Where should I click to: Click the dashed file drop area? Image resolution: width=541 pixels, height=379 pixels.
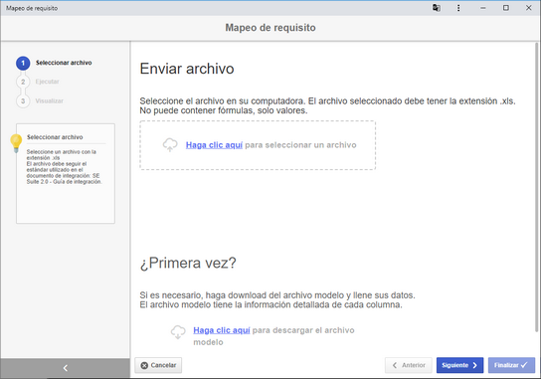258,145
